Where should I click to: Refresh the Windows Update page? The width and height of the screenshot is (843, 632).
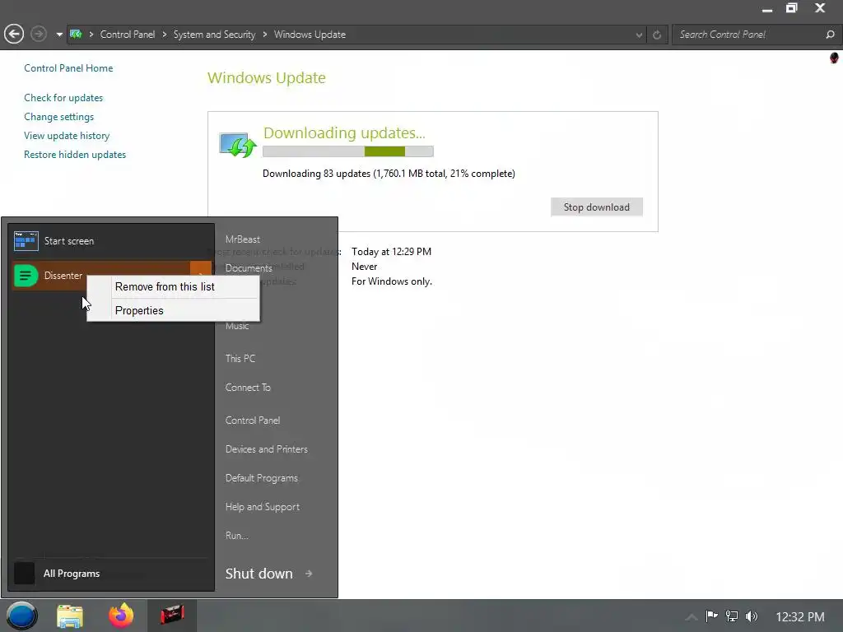[x=657, y=35]
